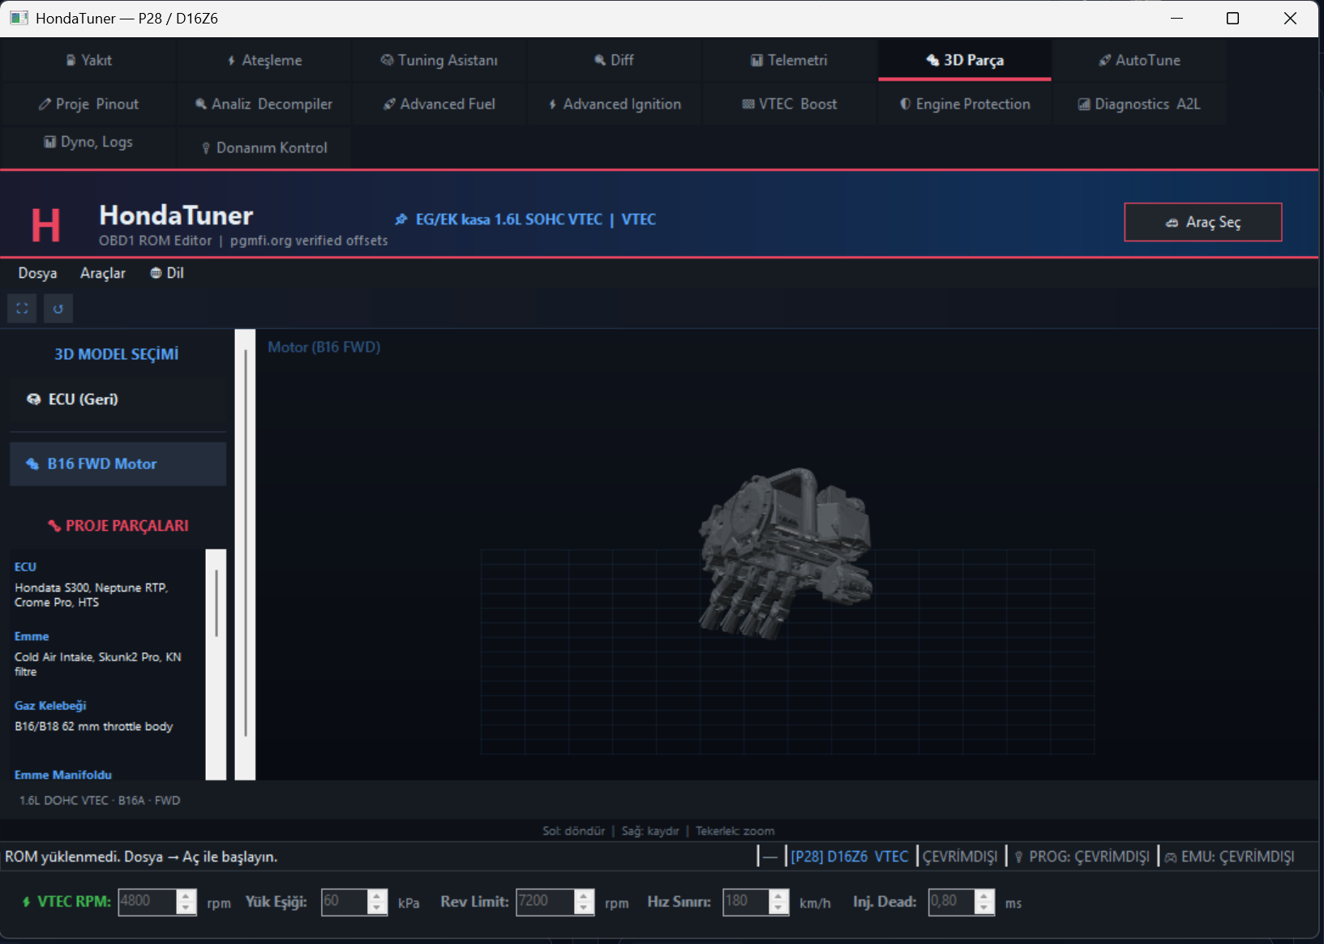This screenshot has width=1324, height=944.
Task: Click the reset view icon in the 3D toolbar
Action: pos(58,308)
